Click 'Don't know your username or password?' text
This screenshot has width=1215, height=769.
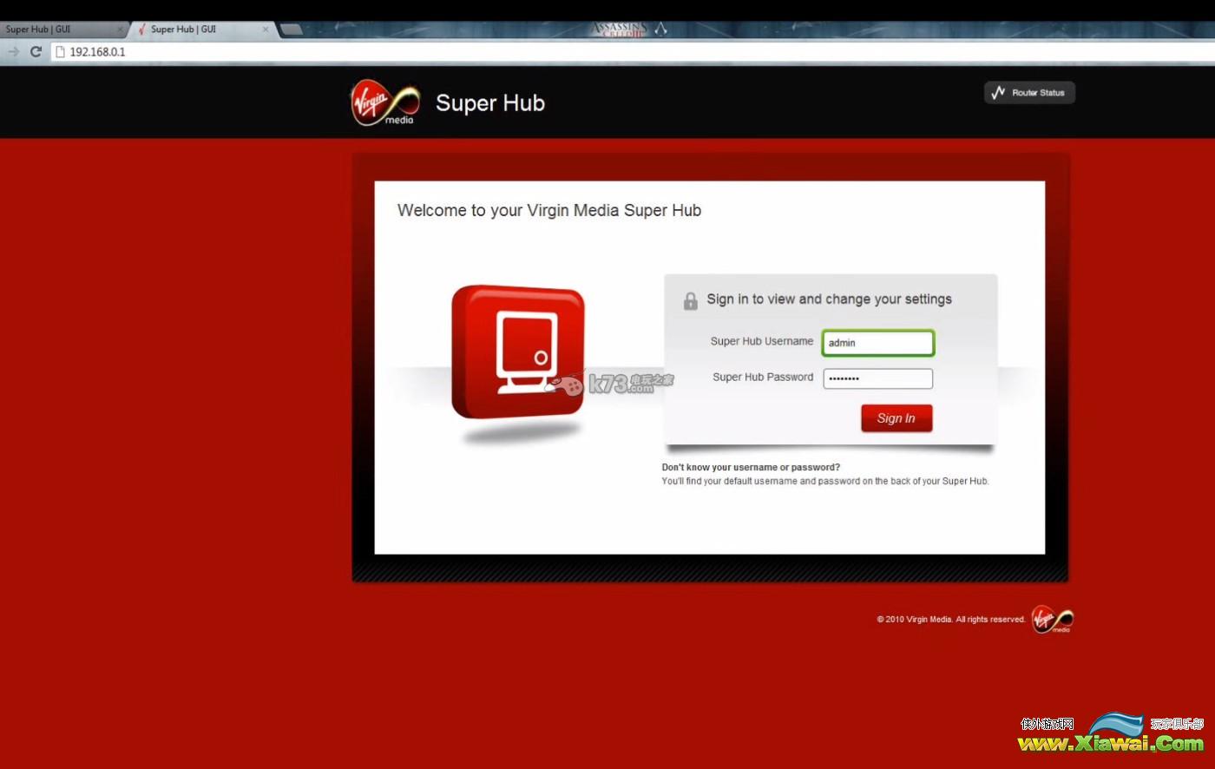click(751, 467)
